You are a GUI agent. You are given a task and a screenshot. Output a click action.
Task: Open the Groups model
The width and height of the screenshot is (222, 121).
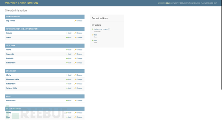point(9,33)
